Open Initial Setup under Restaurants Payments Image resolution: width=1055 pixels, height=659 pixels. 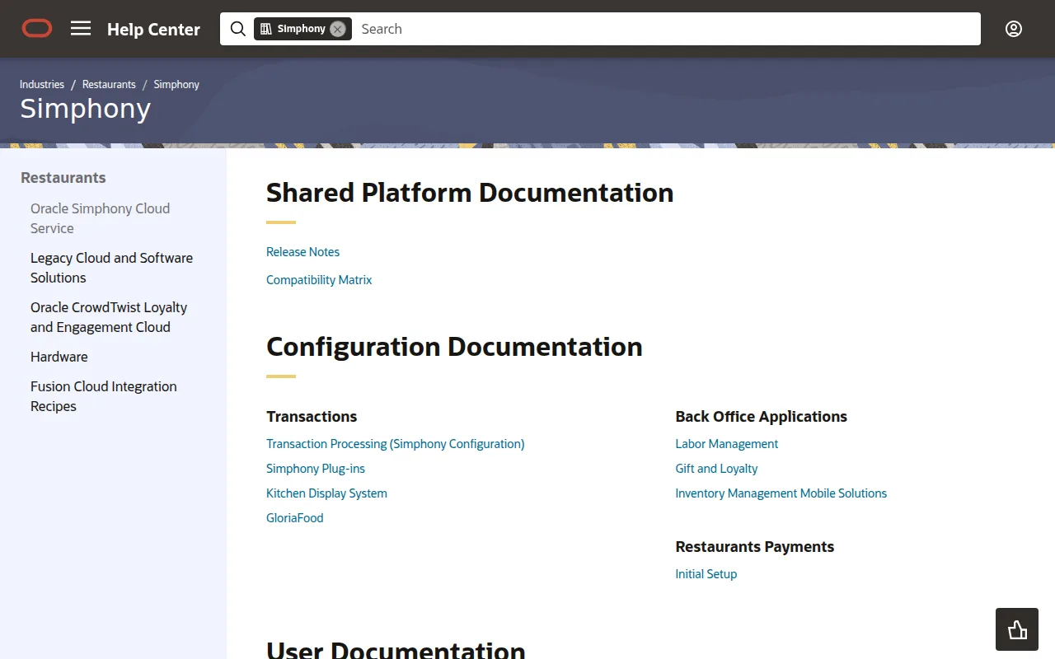pos(706,573)
